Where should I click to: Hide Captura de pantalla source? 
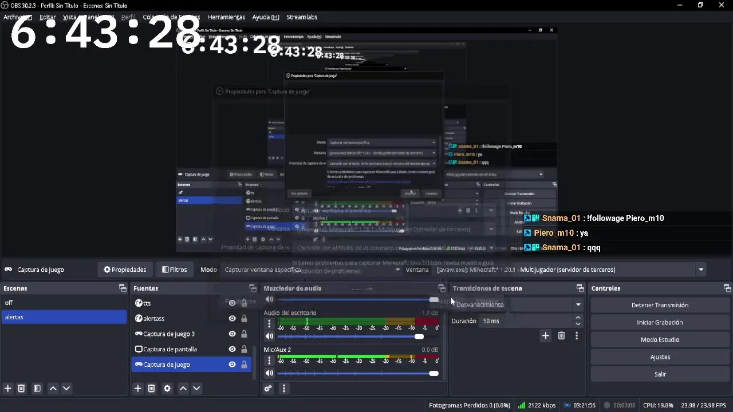click(232, 349)
